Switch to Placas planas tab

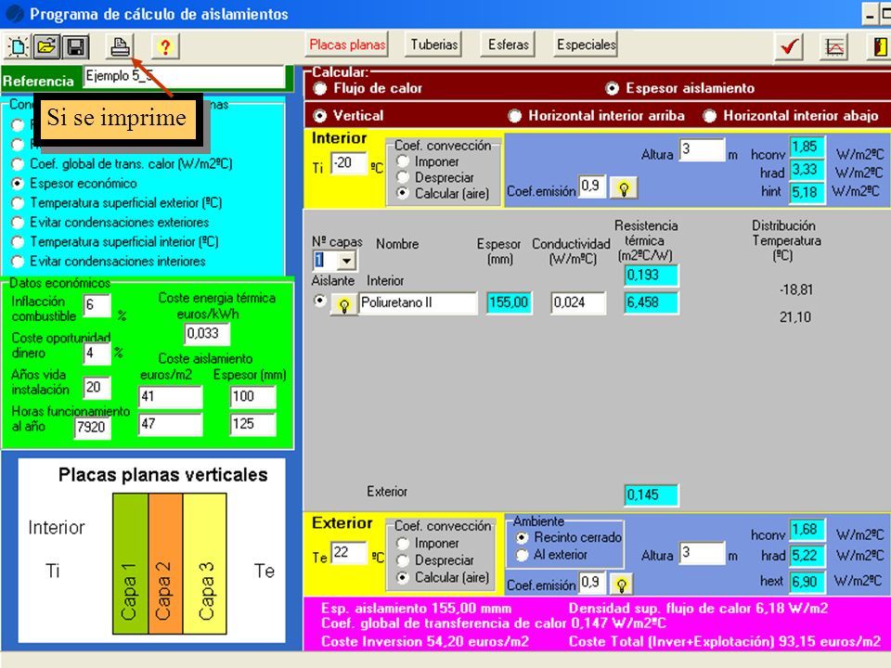coord(347,45)
